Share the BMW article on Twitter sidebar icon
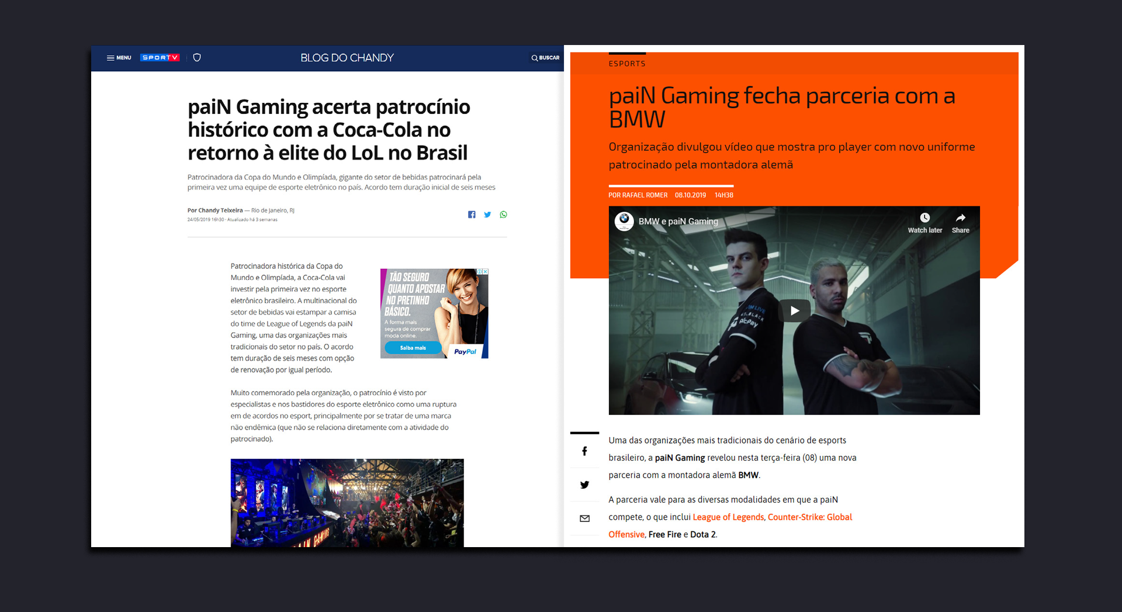The height and width of the screenshot is (612, 1122). click(584, 485)
